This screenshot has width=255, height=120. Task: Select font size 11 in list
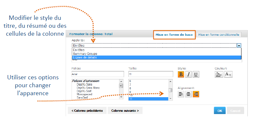pos(148,99)
